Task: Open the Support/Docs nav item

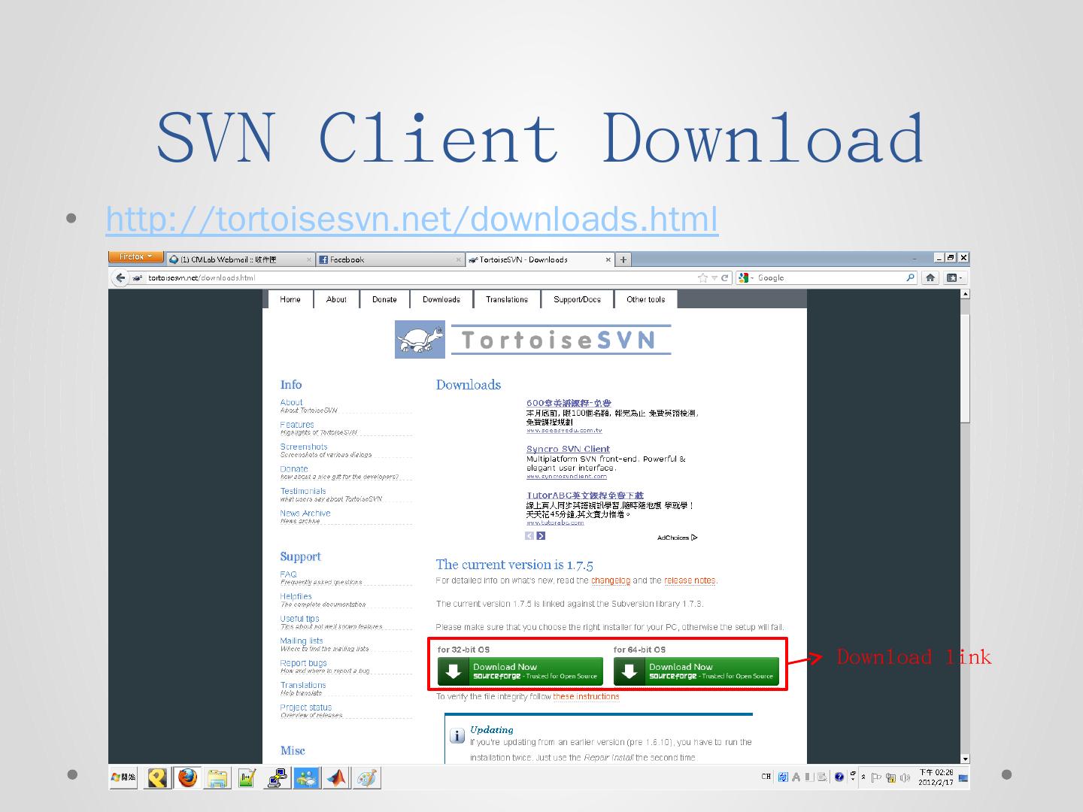Action: (577, 299)
